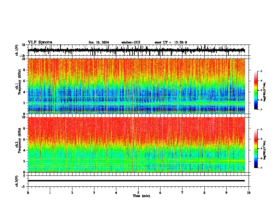Click the date label Jan. 10, 2024
The image size is (280, 216).
tap(99, 42)
